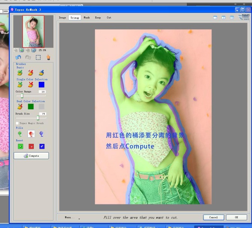Screen dimensions: 252x228
Task: Switch to the Mask tab
Action: click(87, 18)
